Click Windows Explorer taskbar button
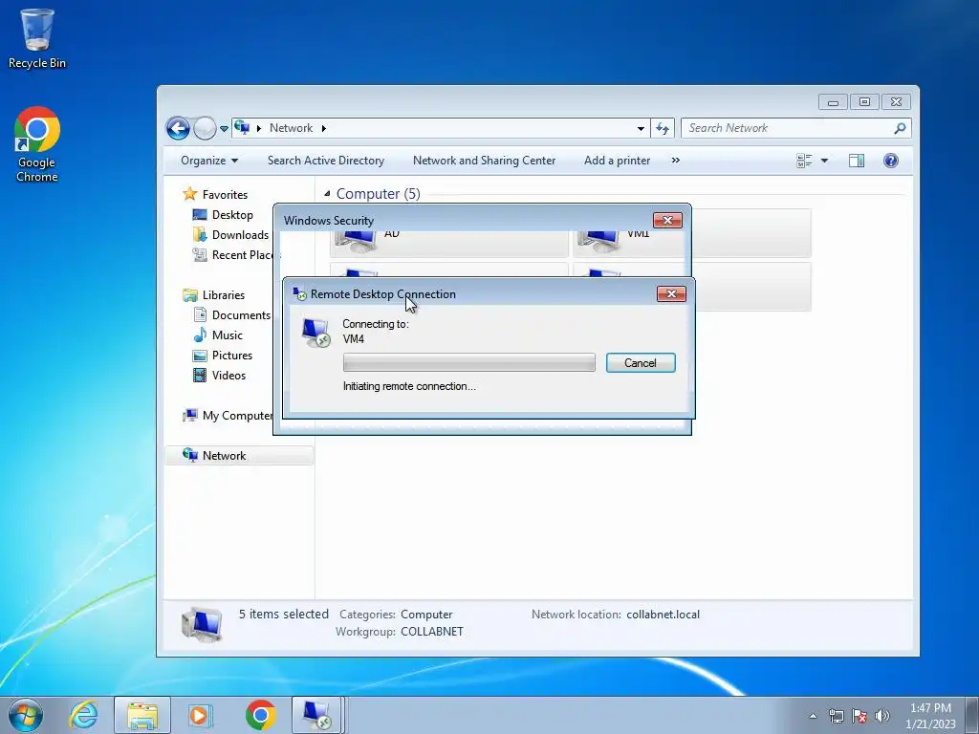Viewport: 979px width, 734px height. click(142, 715)
